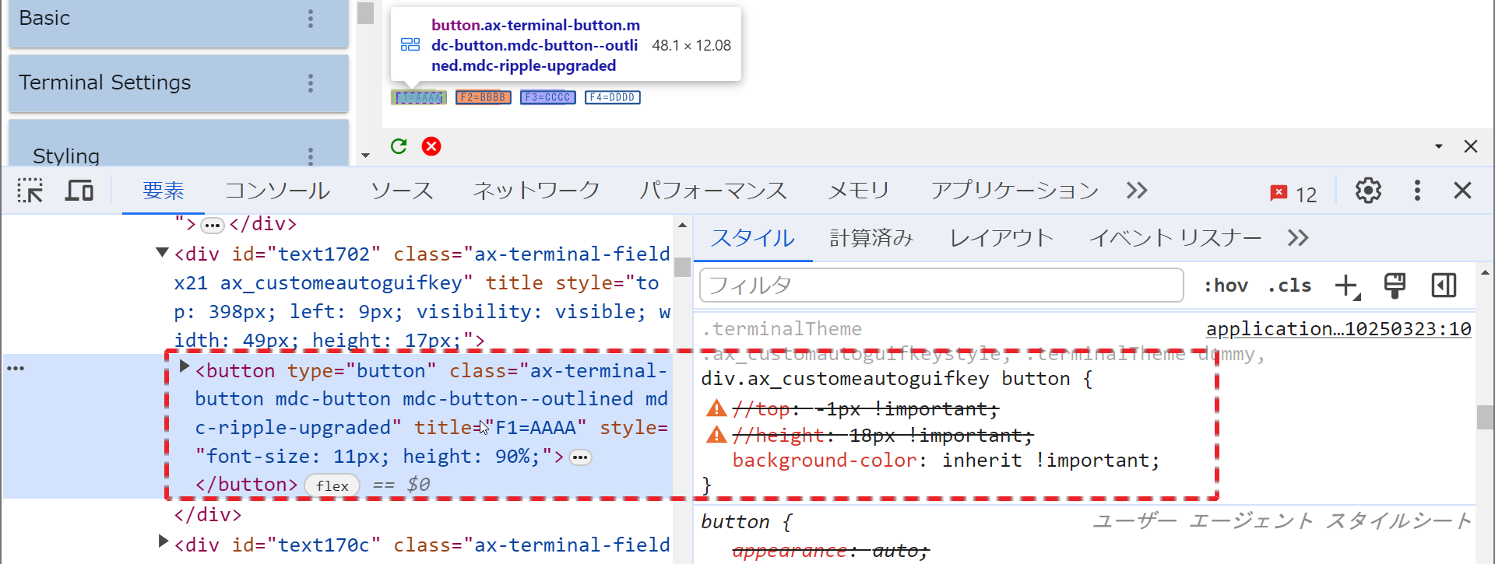The height and width of the screenshot is (564, 1495).
Task: Toggle the :hov element state panel
Action: coord(1226,286)
